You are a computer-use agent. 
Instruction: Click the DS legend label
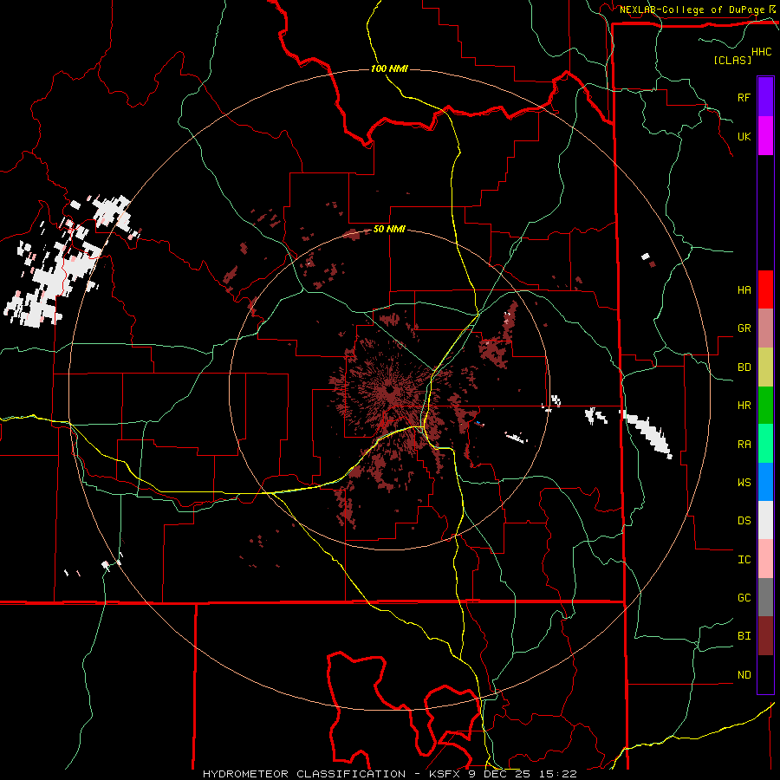(744, 521)
